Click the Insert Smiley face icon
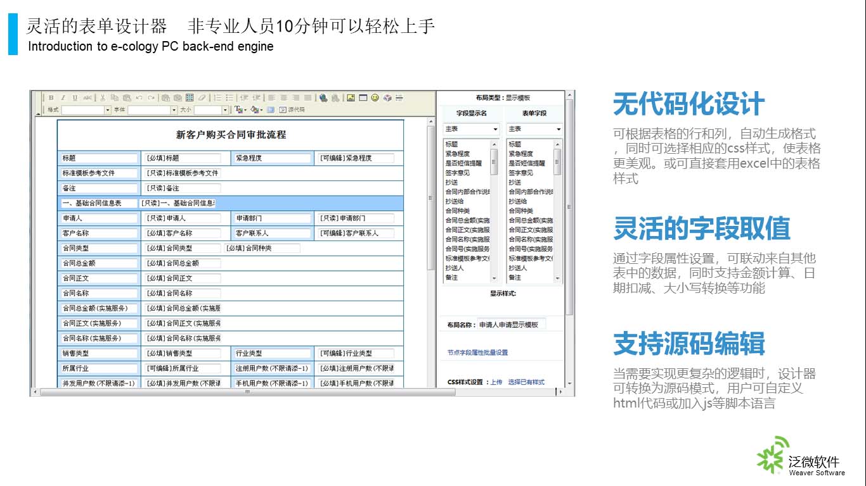Image resolution: width=866 pixels, height=486 pixels. (375, 97)
